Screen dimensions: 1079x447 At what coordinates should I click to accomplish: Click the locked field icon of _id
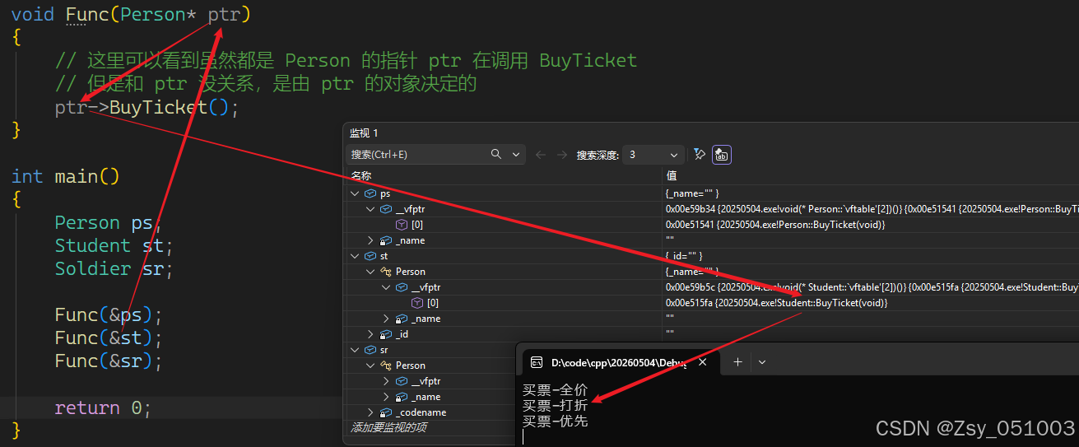[386, 334]
